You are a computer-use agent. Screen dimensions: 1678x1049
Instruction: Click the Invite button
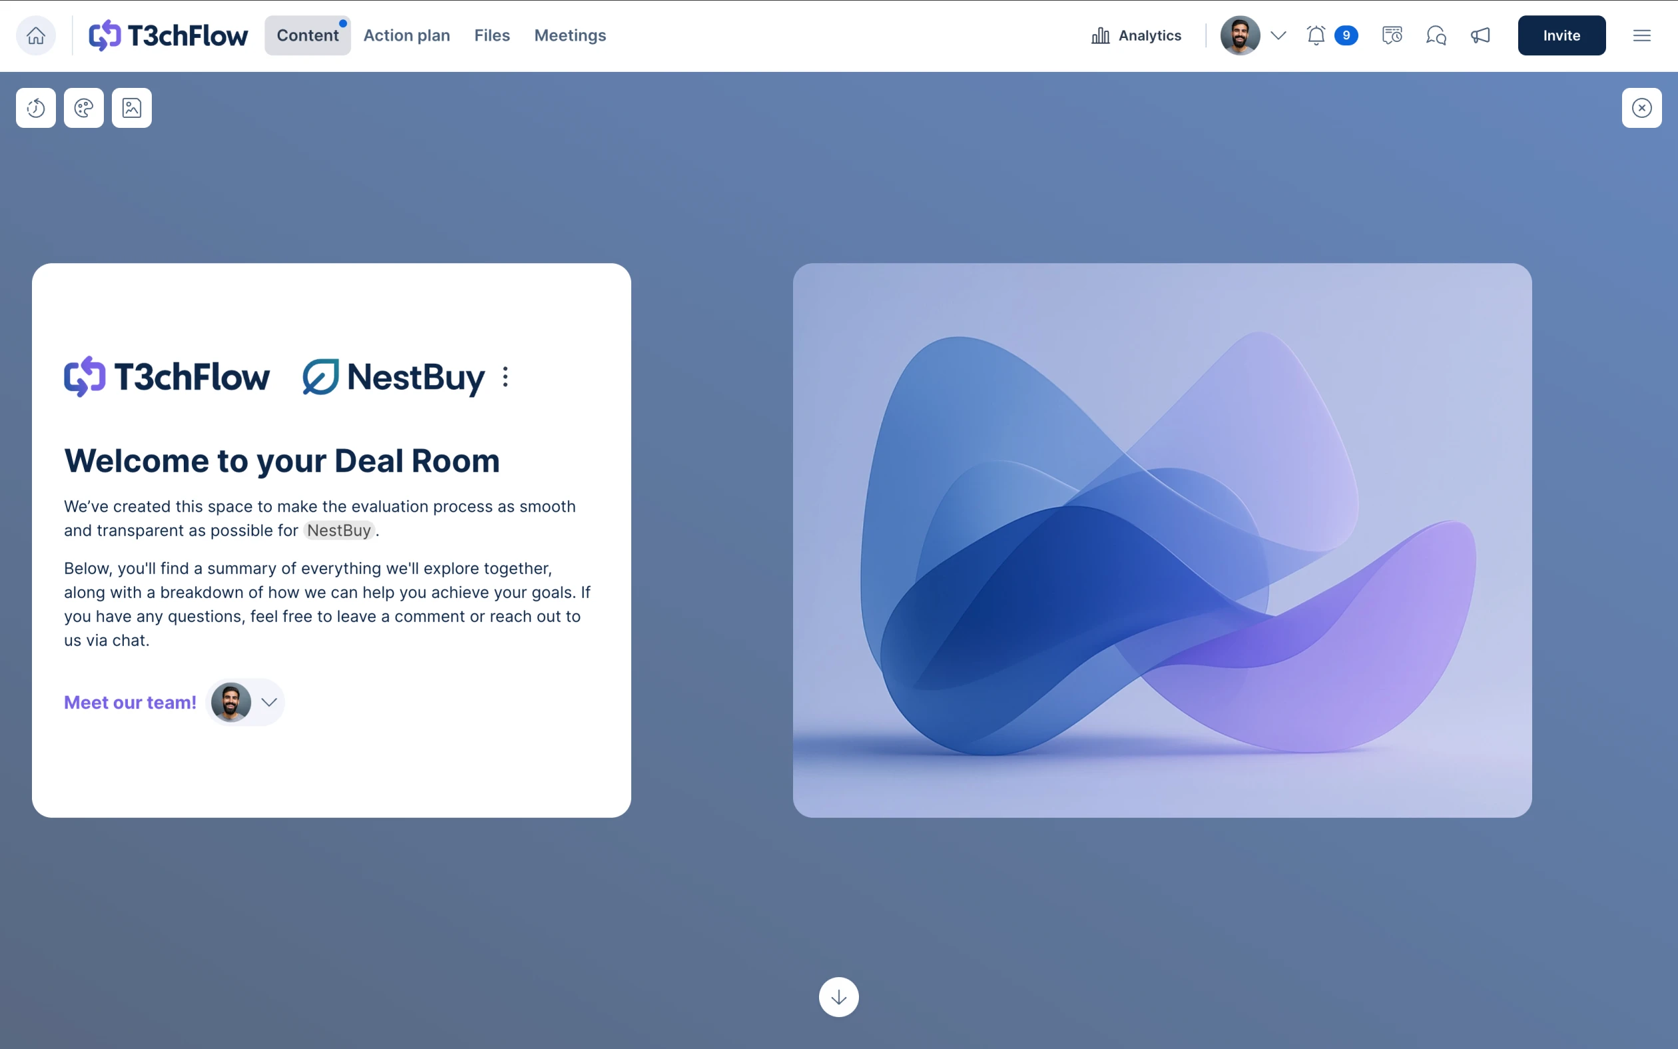(x=1561, y=35)
